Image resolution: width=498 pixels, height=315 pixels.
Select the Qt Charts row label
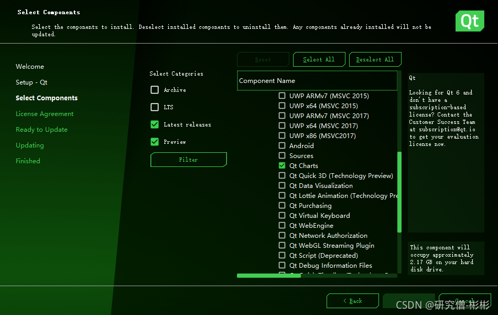tap(304, 165)
